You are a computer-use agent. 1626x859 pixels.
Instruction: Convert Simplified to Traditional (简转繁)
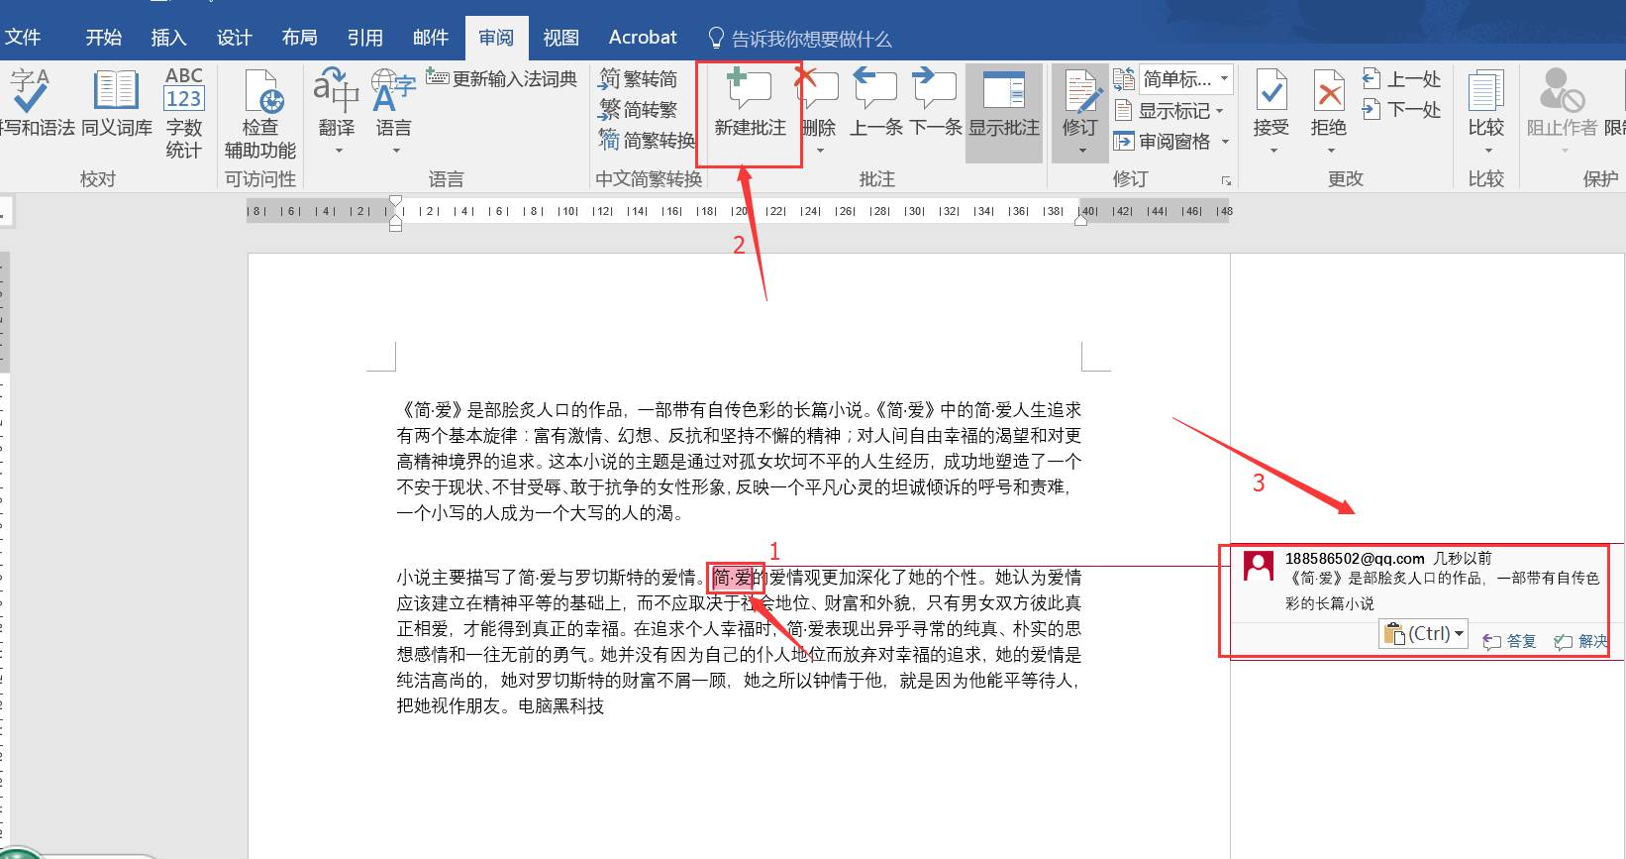point(639,109)
